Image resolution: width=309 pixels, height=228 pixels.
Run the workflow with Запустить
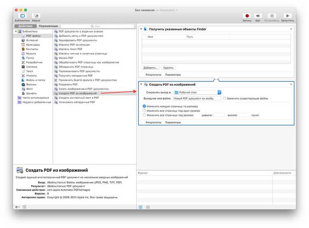click(x=287, y=16)
